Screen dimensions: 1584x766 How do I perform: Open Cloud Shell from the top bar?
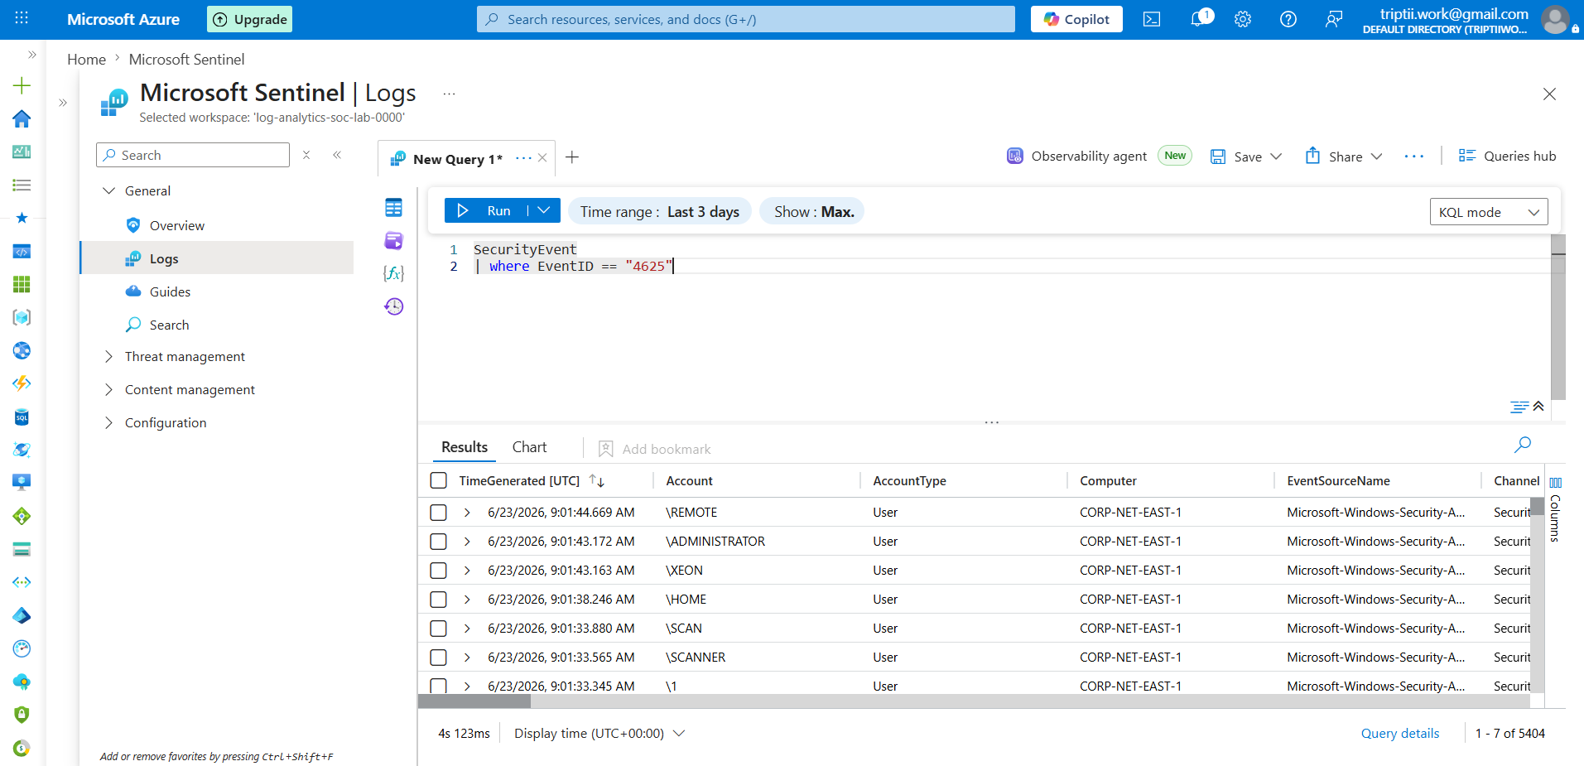coord(1152,19)
